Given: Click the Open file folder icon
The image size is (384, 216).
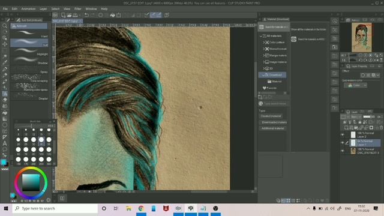Looking at the screenshot, I should (x=70, y=15).
